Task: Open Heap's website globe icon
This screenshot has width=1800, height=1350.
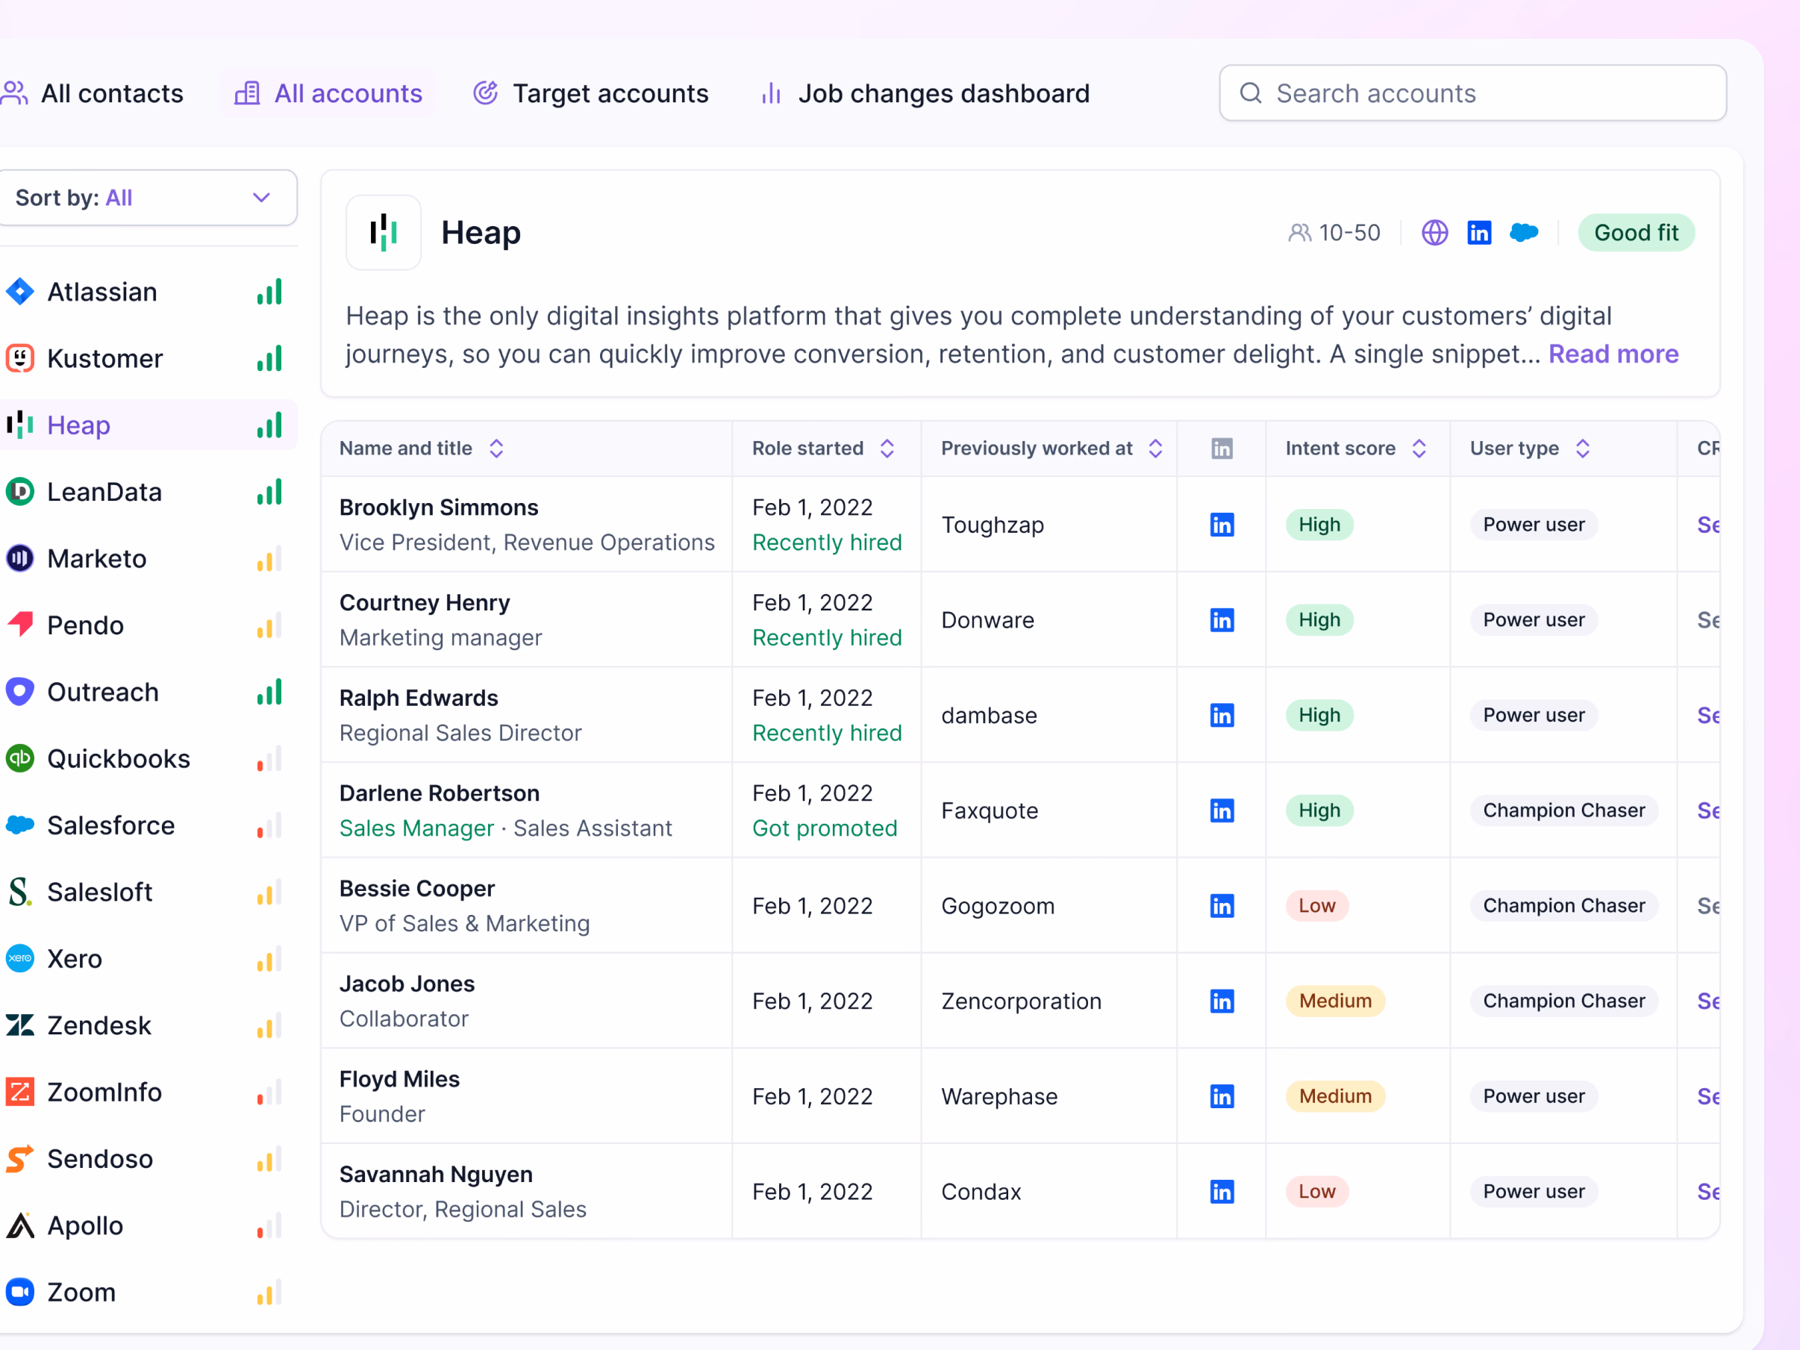Action: click(x=1434, y=233)
